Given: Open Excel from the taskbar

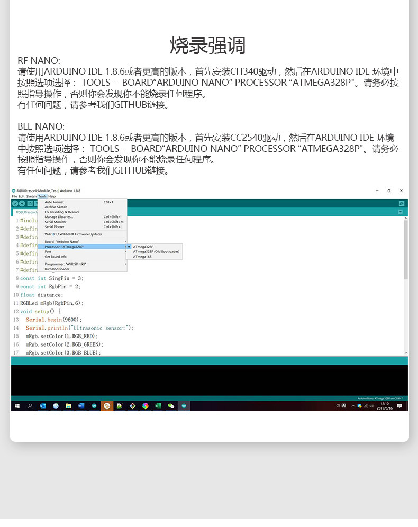Looking at the screenshot, I should coord(158,406).
